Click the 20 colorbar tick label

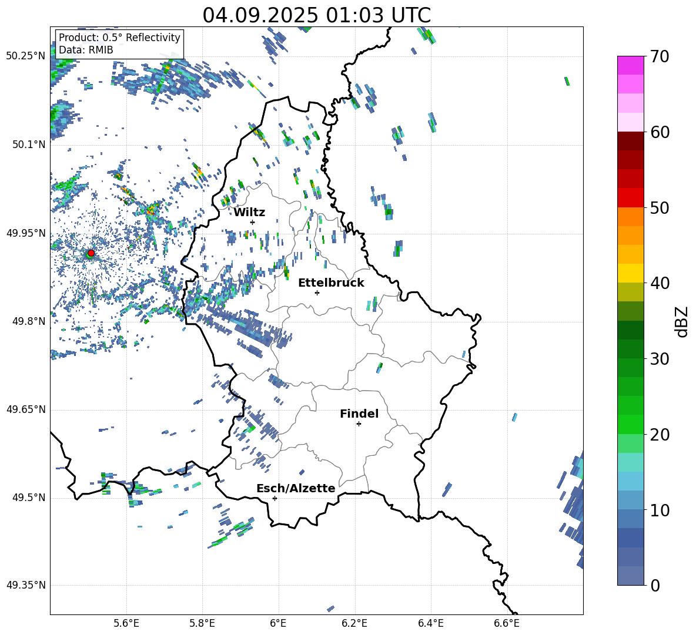point(659,435)
